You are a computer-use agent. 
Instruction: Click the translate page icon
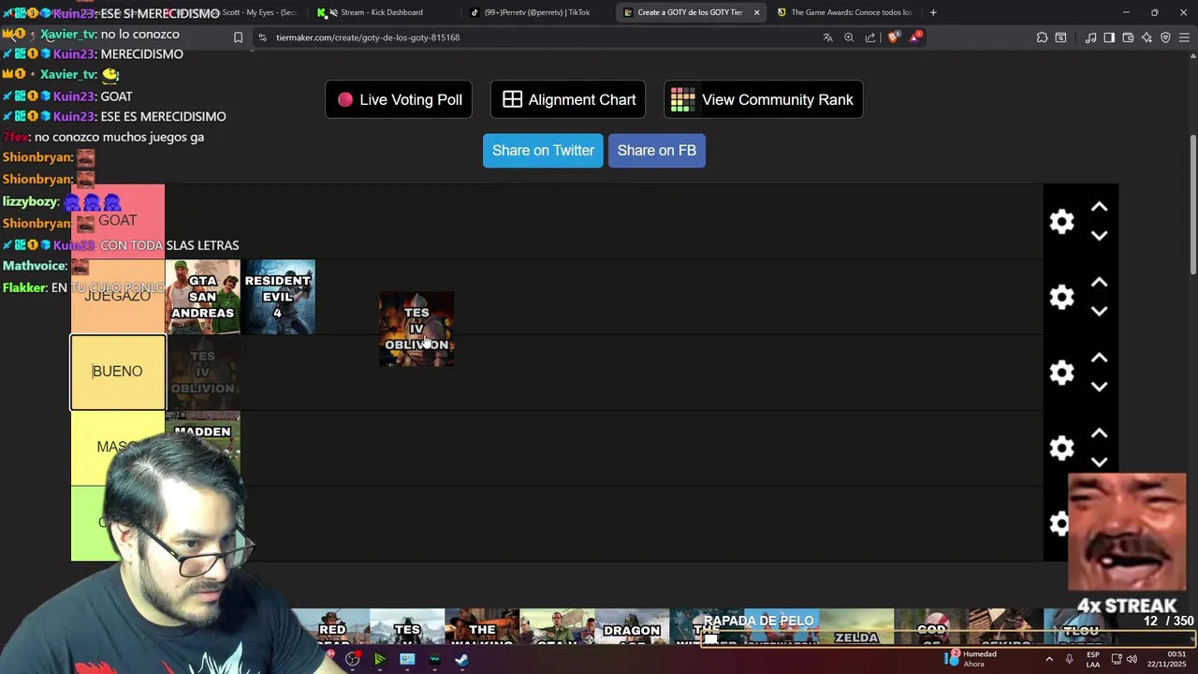click(827, 37)
